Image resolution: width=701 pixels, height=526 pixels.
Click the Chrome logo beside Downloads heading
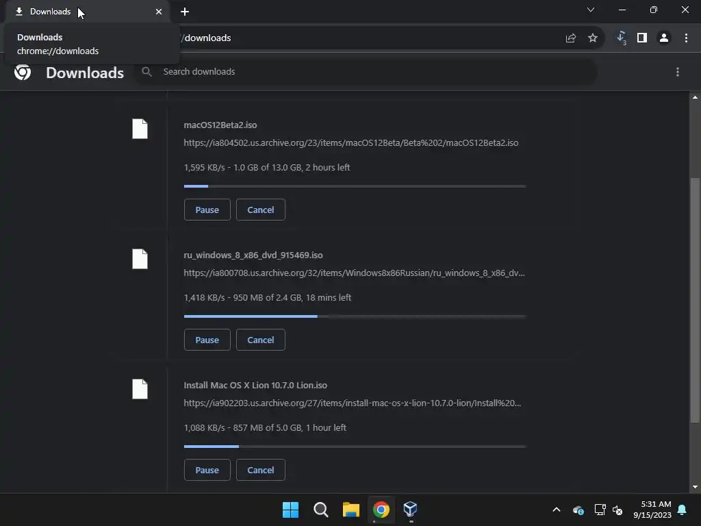23,72
